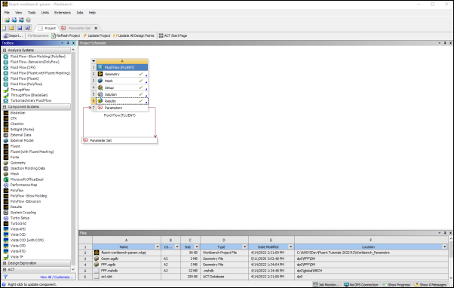Select Fluid Flow (Fluent) in the toolbox
This screenshot has height=288, width=454.
pyautogui.click(x=25, y=78)
